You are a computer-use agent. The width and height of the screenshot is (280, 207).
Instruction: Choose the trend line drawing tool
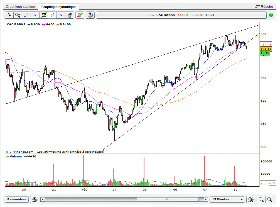point(26,15)
